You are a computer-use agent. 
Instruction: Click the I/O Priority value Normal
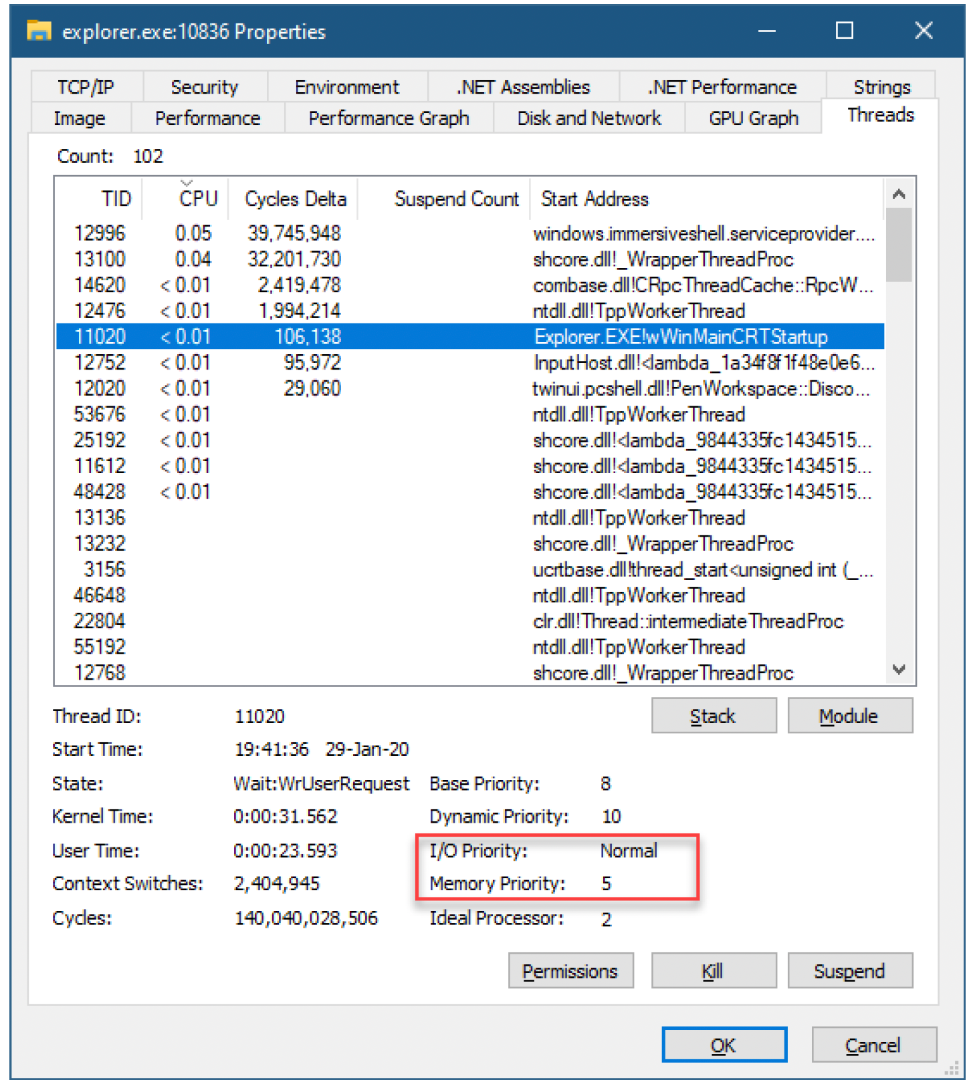629,851
